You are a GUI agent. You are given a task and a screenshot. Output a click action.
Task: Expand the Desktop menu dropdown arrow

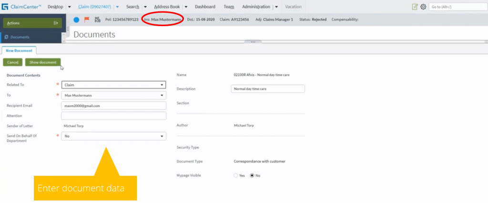[70, 7]
